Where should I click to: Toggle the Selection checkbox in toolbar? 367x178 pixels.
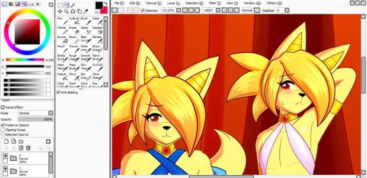click(143, 11)
